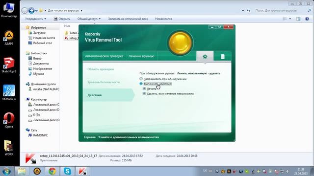Open Музыка library

(x=36, y=74)
